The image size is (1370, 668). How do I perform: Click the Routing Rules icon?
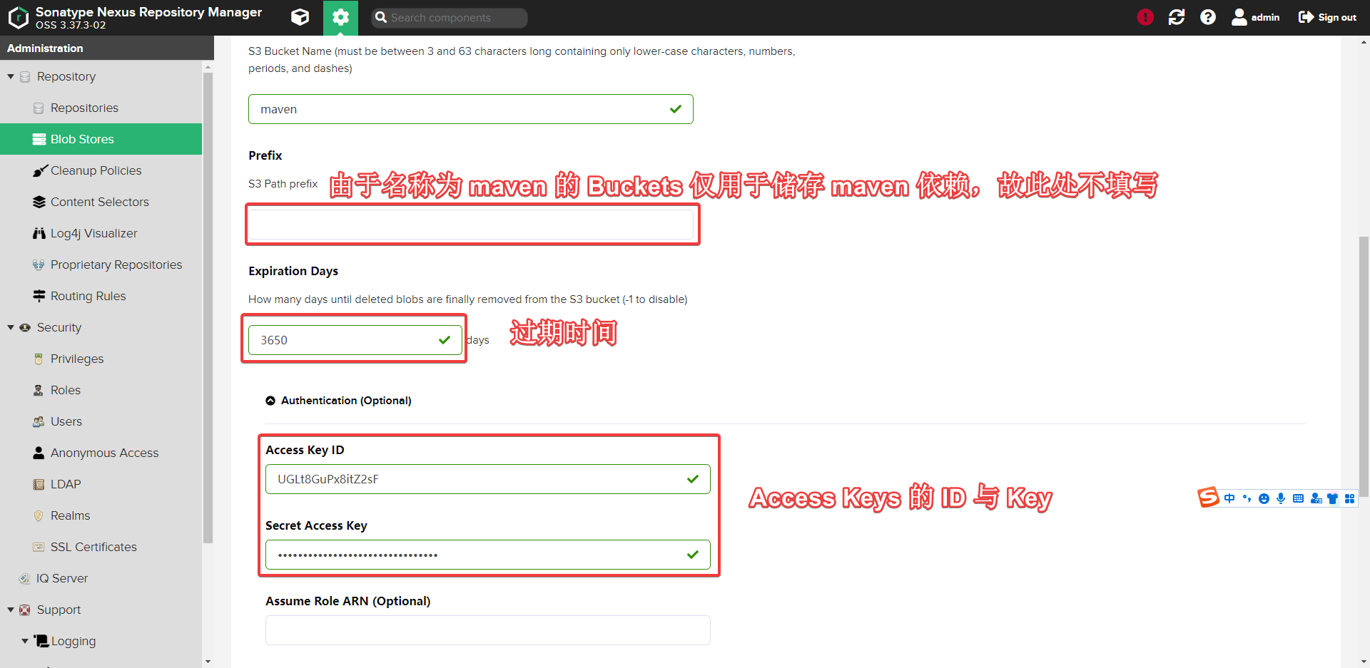tap(39, 296)
